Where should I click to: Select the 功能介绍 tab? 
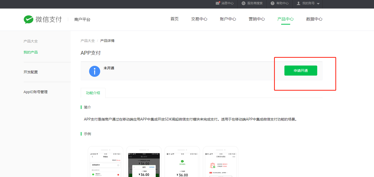tap(93, 93)
